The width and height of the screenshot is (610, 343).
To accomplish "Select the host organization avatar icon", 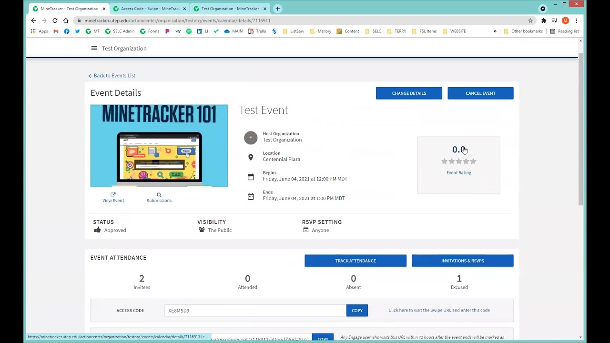I will pyautogui.click(x=251, y=138).
